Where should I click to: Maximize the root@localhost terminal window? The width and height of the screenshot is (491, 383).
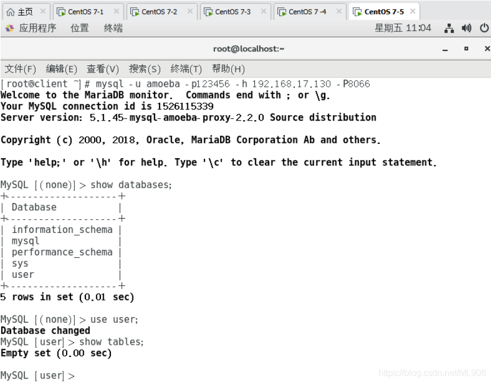coord(466,49)
